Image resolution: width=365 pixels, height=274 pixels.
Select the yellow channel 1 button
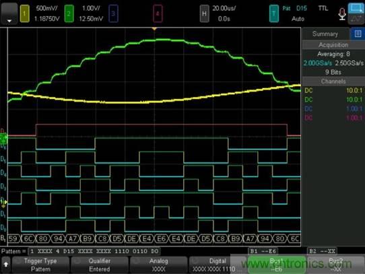tap(25, 13)
